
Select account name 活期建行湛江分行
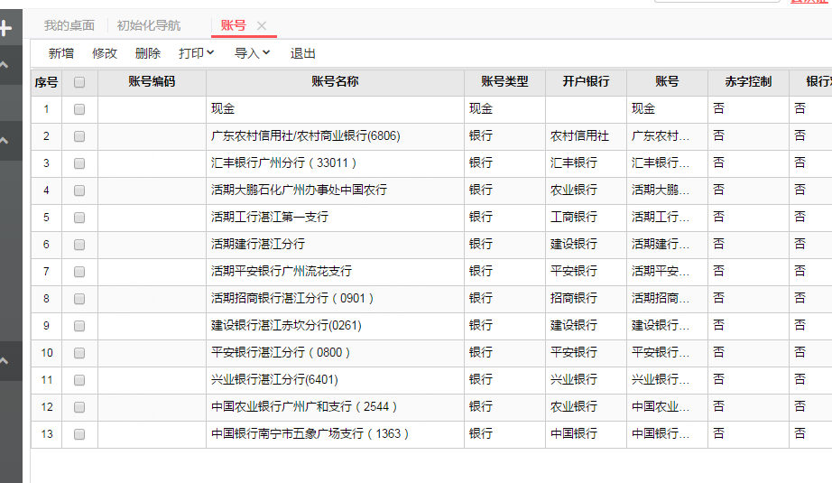tap(258, 244)
